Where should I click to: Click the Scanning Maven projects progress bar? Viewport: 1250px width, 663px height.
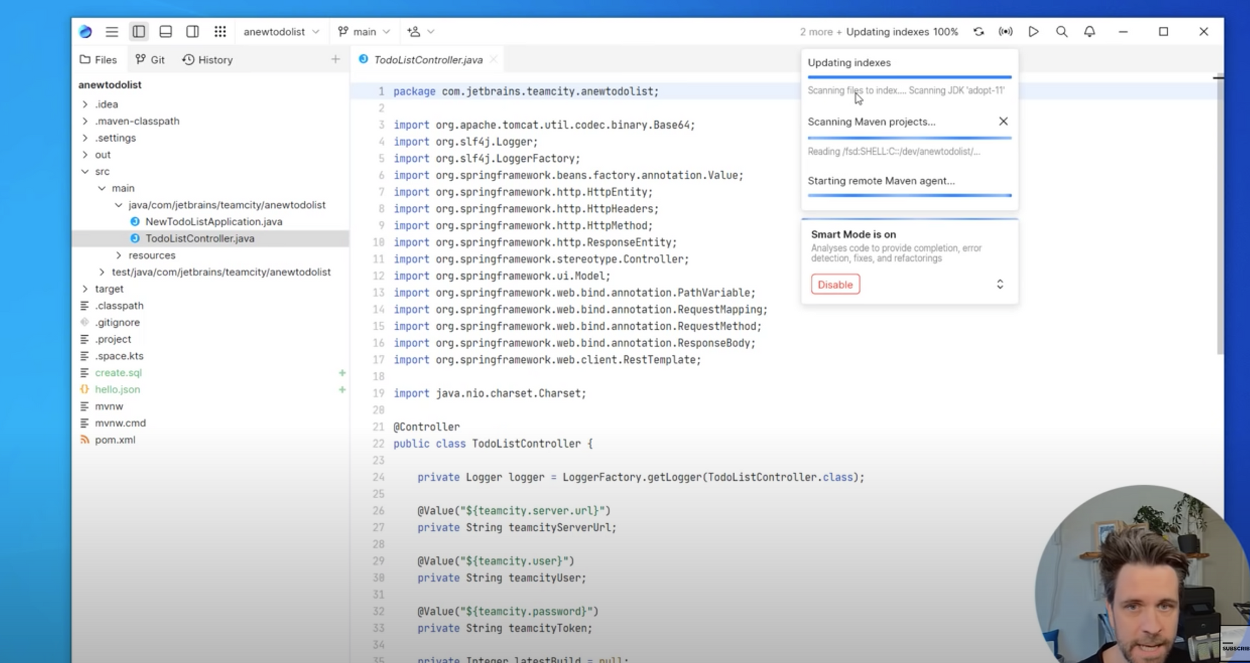pyautogui.click(x=909, y=137)
